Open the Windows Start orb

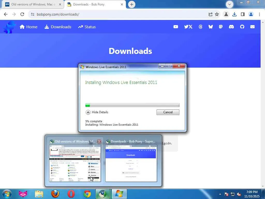[7, 194]
